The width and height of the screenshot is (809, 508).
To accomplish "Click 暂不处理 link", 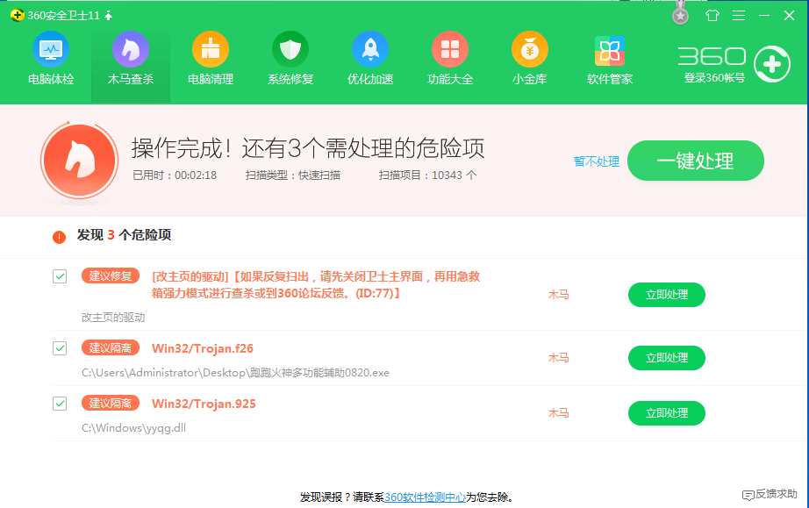I will point(597,161).
